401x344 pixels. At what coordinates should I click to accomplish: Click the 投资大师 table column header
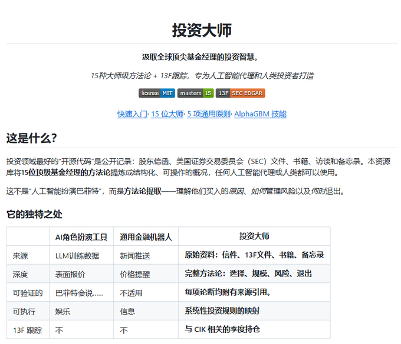point(254,236)
